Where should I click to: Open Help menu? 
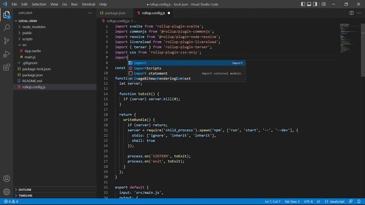[103, 4]
